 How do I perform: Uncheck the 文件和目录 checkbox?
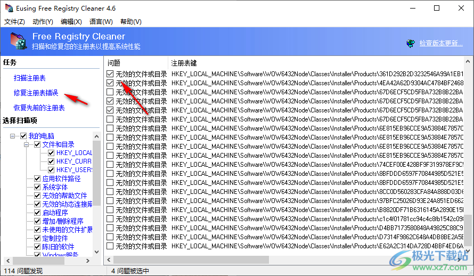37,144
